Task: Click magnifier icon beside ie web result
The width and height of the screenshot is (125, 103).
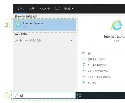Action: [17, 40]
